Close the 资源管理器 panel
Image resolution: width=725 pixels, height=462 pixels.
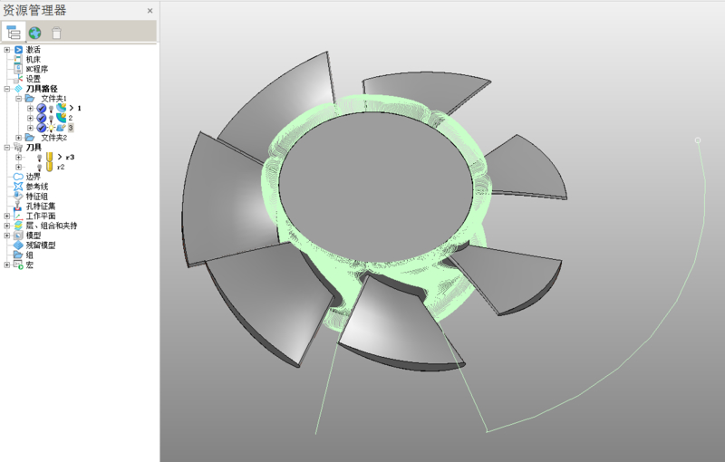150,11
